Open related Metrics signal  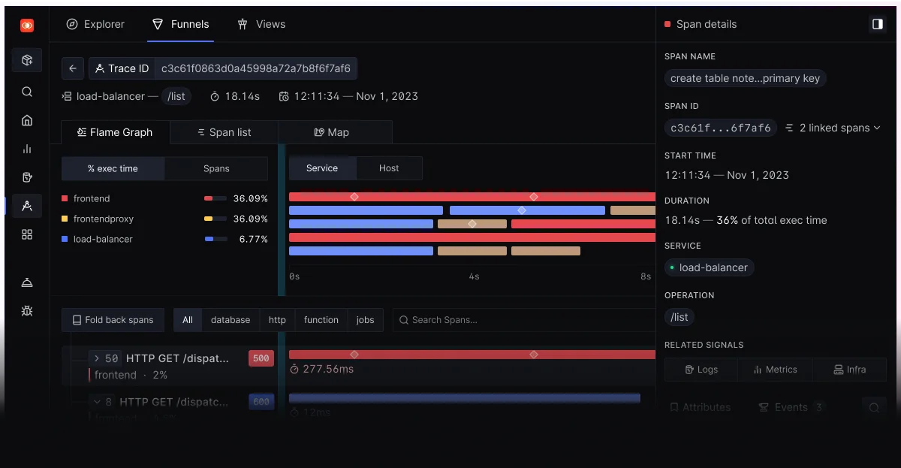(774, 370)
